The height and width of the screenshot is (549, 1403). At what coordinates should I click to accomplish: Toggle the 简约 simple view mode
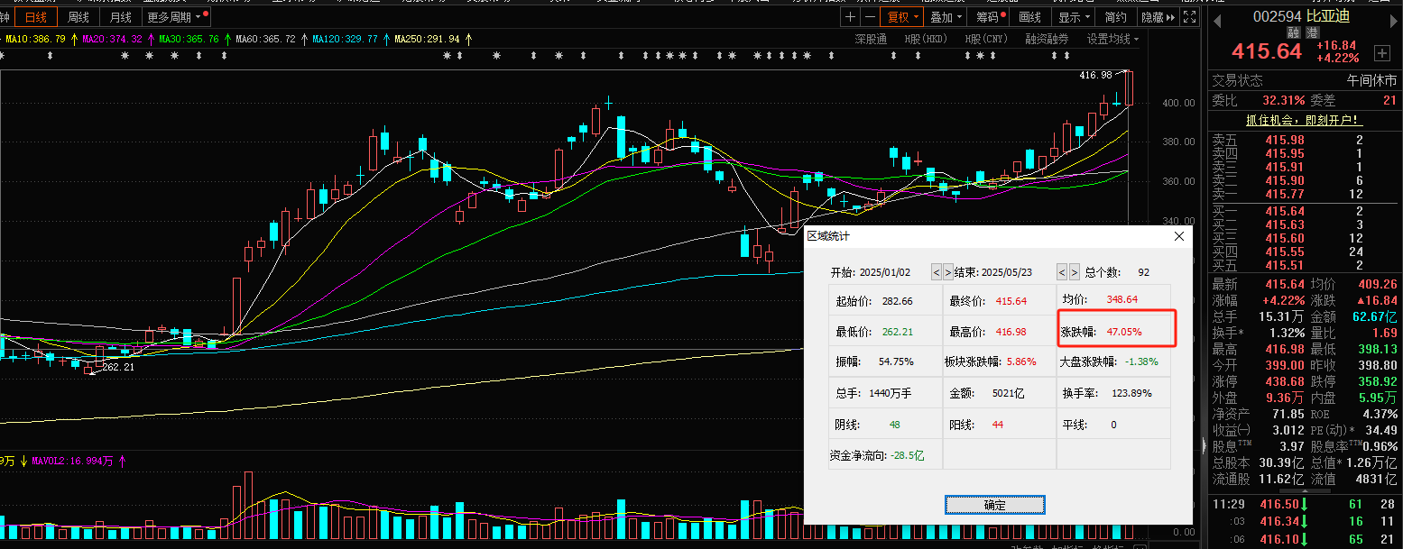(x=1116, y=17)
